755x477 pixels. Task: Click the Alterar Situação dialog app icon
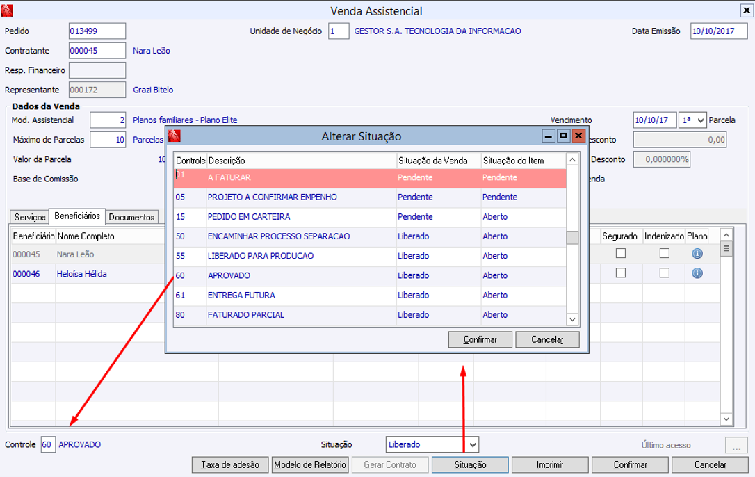[174, 136]
